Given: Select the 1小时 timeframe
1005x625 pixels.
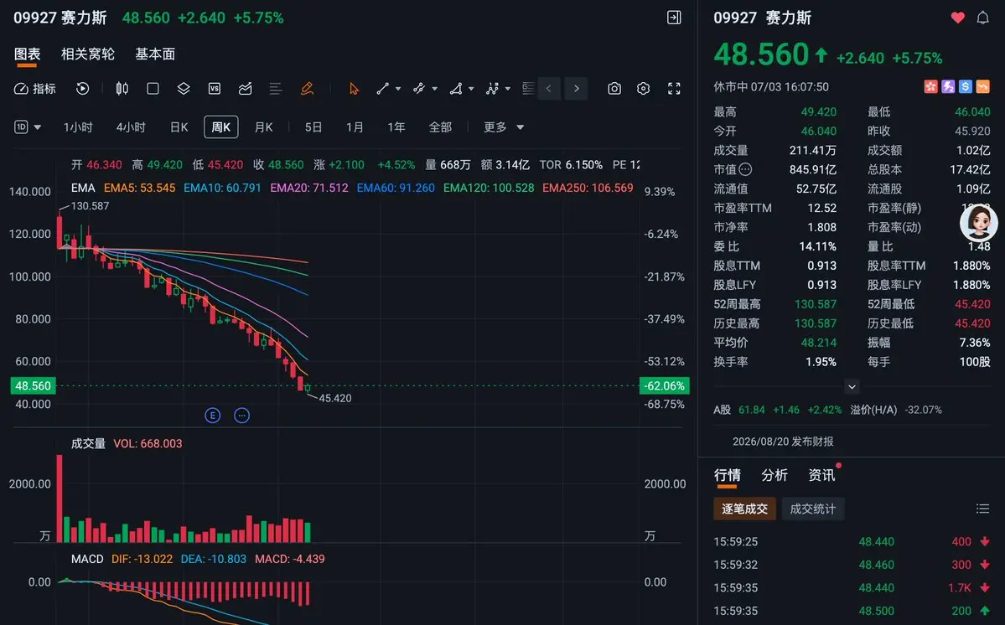Looking at the screenshot, I should coord(78,127).
